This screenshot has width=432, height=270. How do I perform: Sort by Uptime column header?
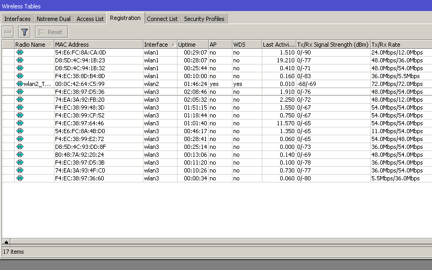point(193,45)
